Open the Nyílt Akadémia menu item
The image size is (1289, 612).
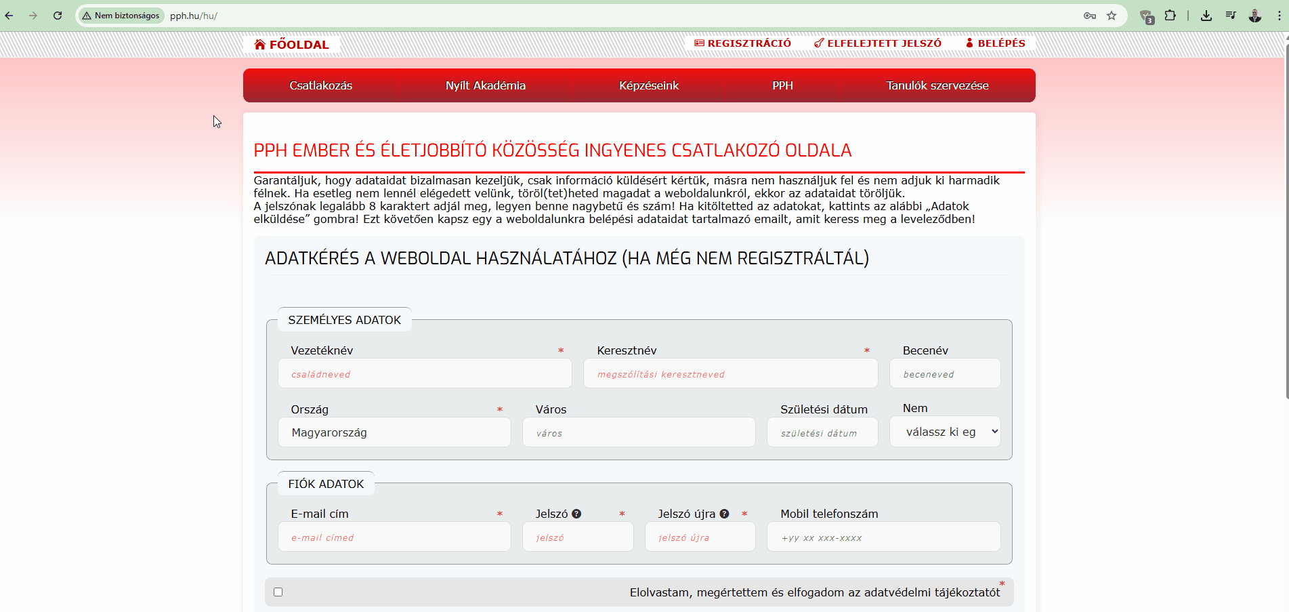point(485,85)
